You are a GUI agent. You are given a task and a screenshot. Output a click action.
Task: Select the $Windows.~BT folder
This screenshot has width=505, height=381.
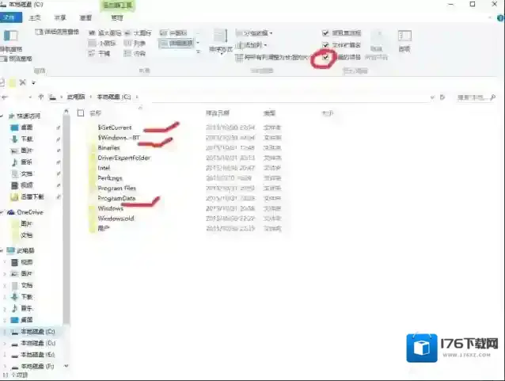point(119,137)
